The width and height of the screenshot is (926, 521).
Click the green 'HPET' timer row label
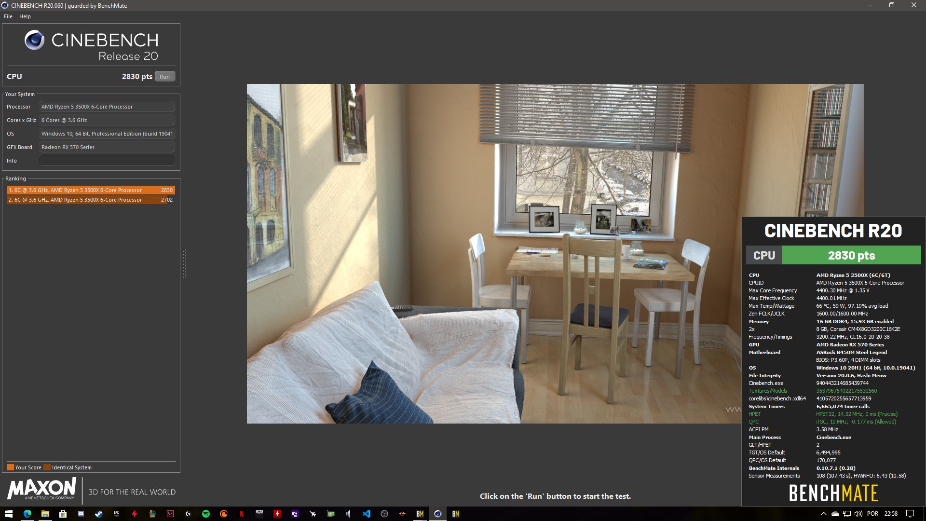(x=754, y=414)
